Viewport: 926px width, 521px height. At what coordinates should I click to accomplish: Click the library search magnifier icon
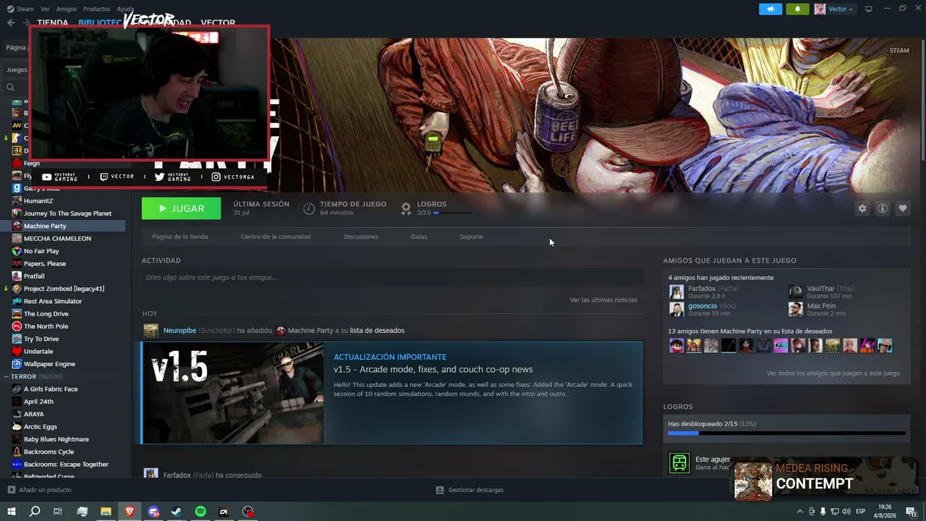[x=11, y=88]
